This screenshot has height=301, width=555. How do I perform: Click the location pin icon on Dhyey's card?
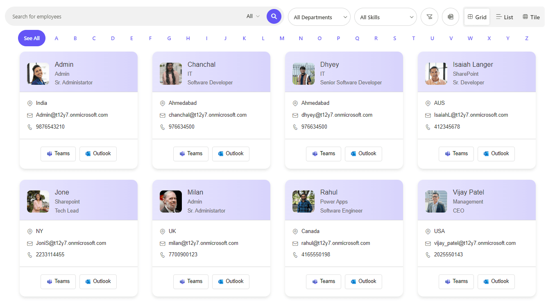(x=295, y=104)
